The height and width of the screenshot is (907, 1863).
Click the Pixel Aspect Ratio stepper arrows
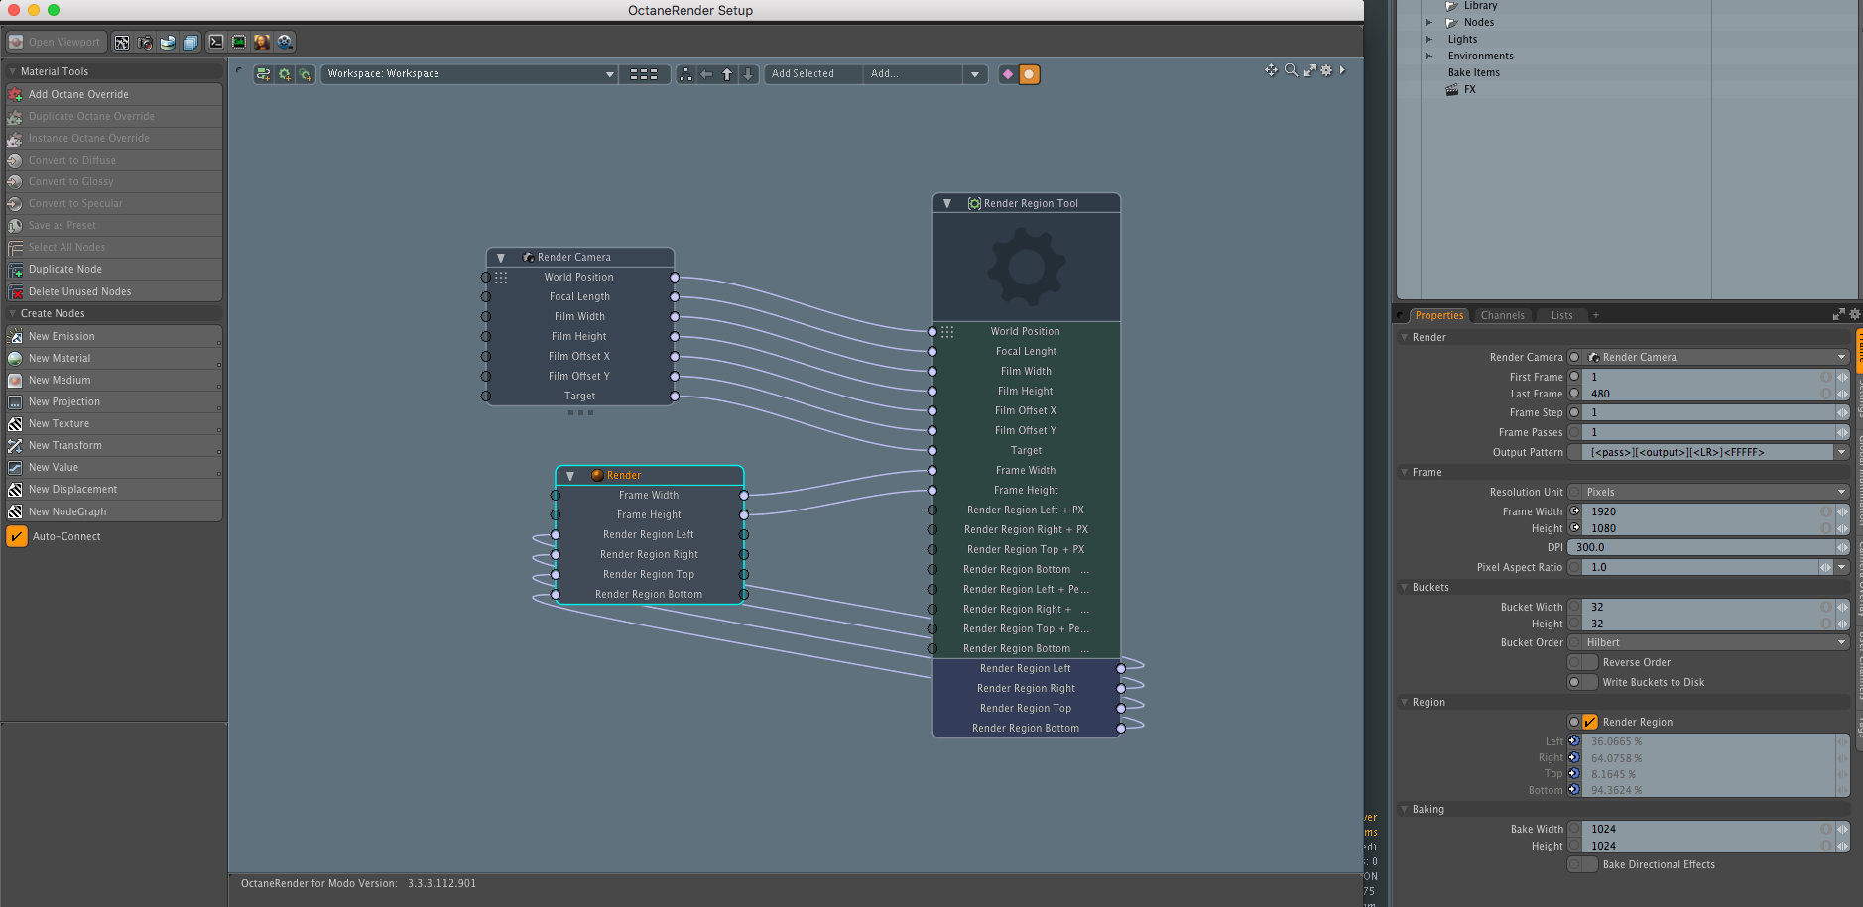[1825, 567]
